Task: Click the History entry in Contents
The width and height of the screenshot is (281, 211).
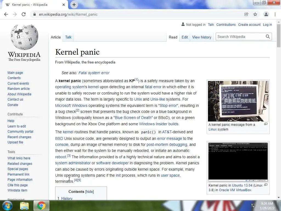Action: [x=67, y=198]
